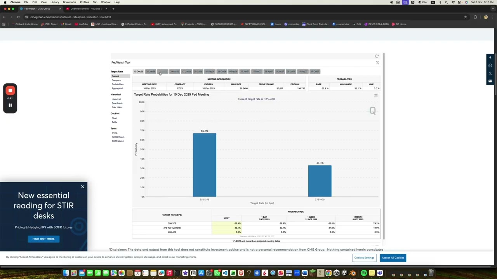
Task: Open Cookies Settings
Action: (x=364, y=258)
